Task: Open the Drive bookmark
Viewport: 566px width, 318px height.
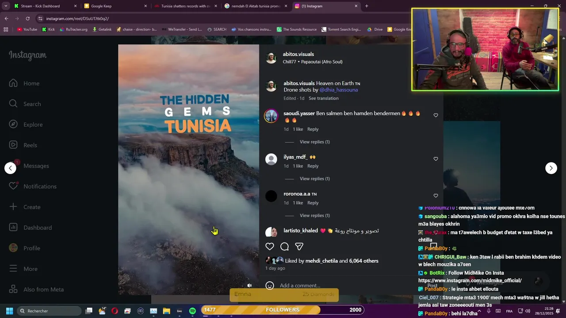Action: point(375,30)
